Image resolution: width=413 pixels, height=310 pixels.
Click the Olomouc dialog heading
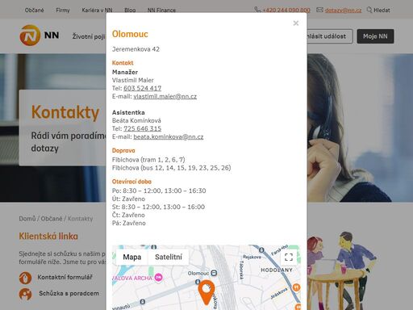point(130,34)
